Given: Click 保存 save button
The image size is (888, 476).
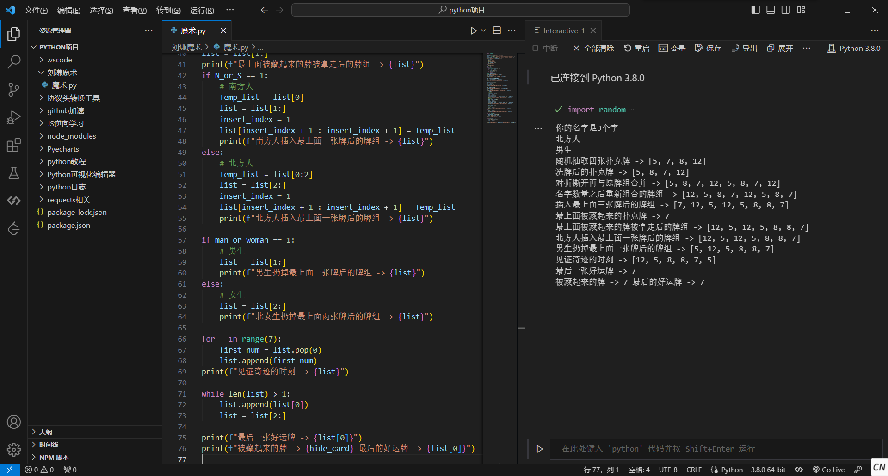Looking at the screenshot, I should point(708,48).
